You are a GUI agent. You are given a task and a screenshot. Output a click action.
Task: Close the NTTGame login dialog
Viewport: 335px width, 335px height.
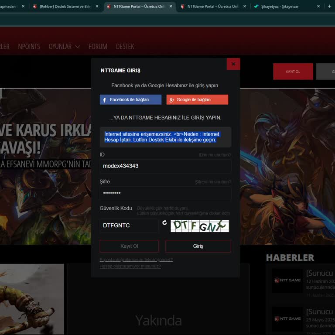coord(233,64)
